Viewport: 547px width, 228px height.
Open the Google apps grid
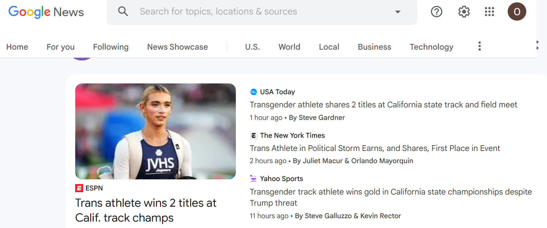(x=489, y=12)
